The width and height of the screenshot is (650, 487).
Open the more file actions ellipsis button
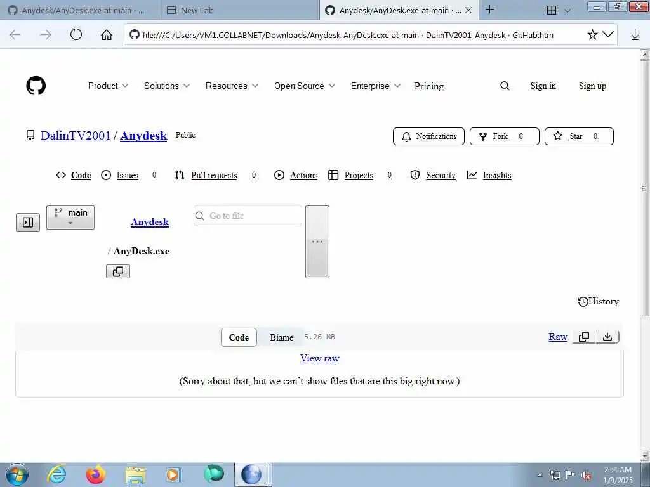[x=317, y=242]
